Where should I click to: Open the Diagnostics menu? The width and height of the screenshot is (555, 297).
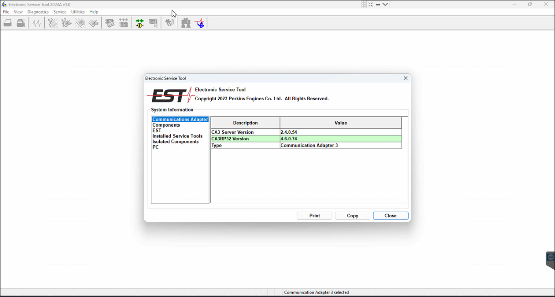point(38,12)
